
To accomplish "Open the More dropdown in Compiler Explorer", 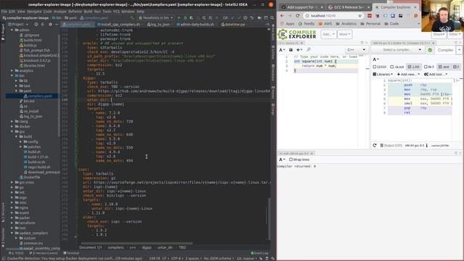I will pos(345,34).
